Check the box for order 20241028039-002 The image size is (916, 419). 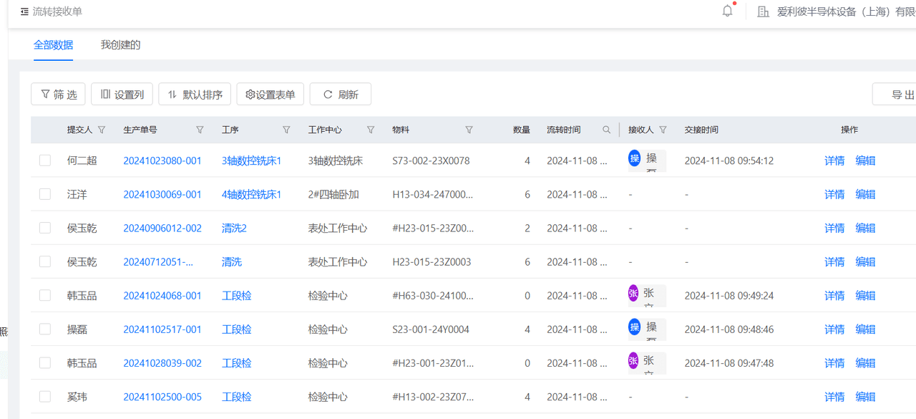pos(45,362)
